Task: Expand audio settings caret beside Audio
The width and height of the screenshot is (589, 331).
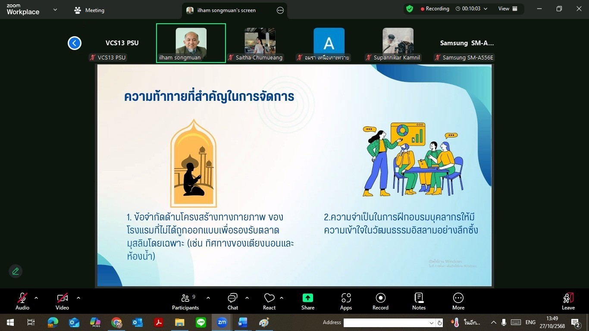Action: coord(36,298)
